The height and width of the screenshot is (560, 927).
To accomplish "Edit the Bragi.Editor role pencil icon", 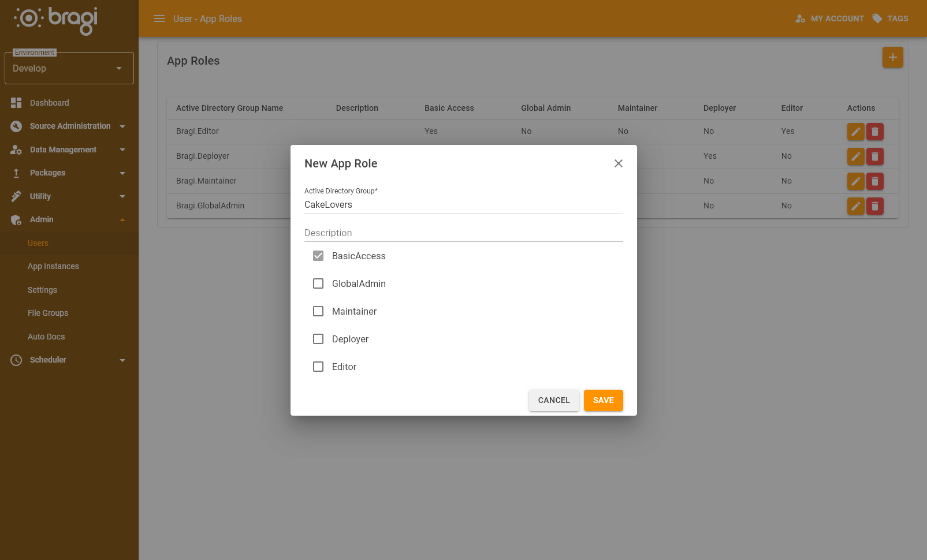I will (855, 132).
